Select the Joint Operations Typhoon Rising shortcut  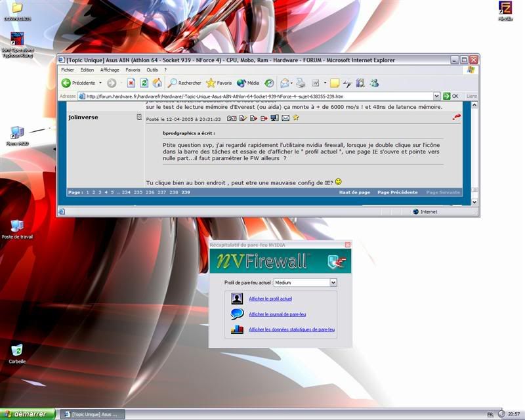coord(18,45)
